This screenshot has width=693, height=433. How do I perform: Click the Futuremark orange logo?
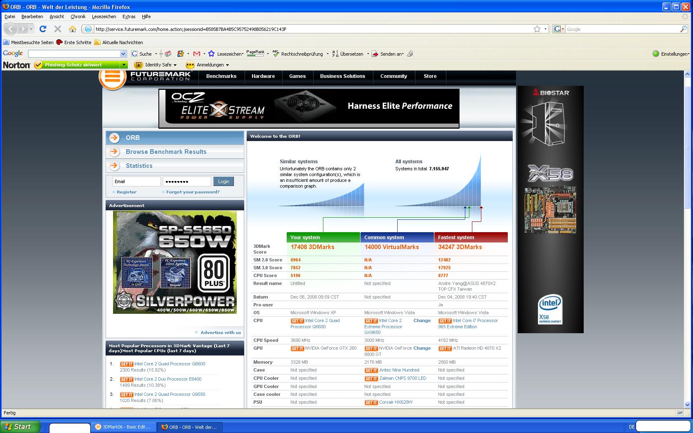(112, 77)
